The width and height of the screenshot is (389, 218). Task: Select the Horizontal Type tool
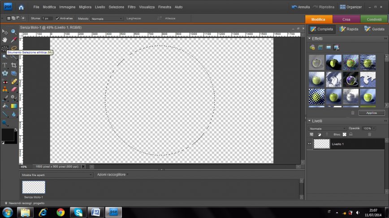[x=5, y=65]
